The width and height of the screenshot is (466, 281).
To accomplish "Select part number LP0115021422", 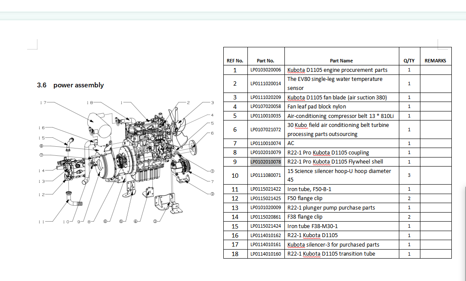I will click(265, 189).
